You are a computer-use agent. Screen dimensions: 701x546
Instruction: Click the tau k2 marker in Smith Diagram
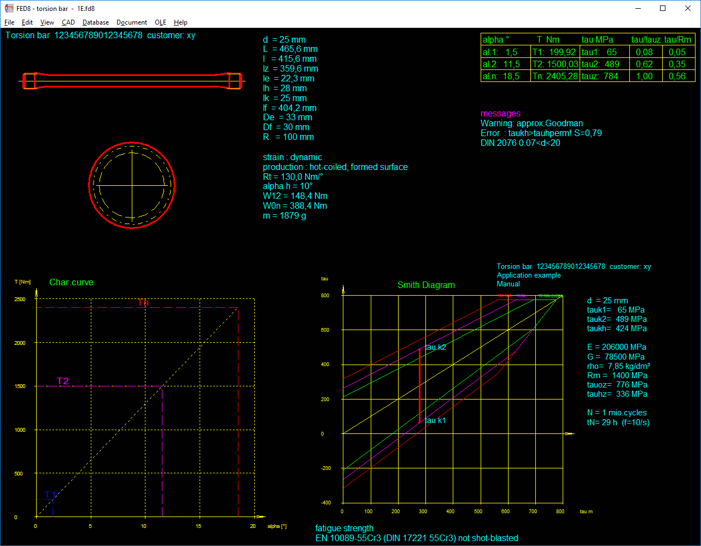(435, 348)
